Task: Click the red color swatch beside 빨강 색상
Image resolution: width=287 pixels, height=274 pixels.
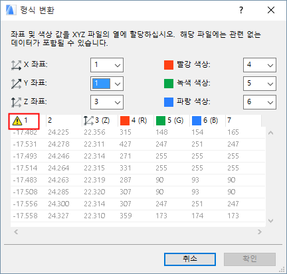Action: click(169, 65)
